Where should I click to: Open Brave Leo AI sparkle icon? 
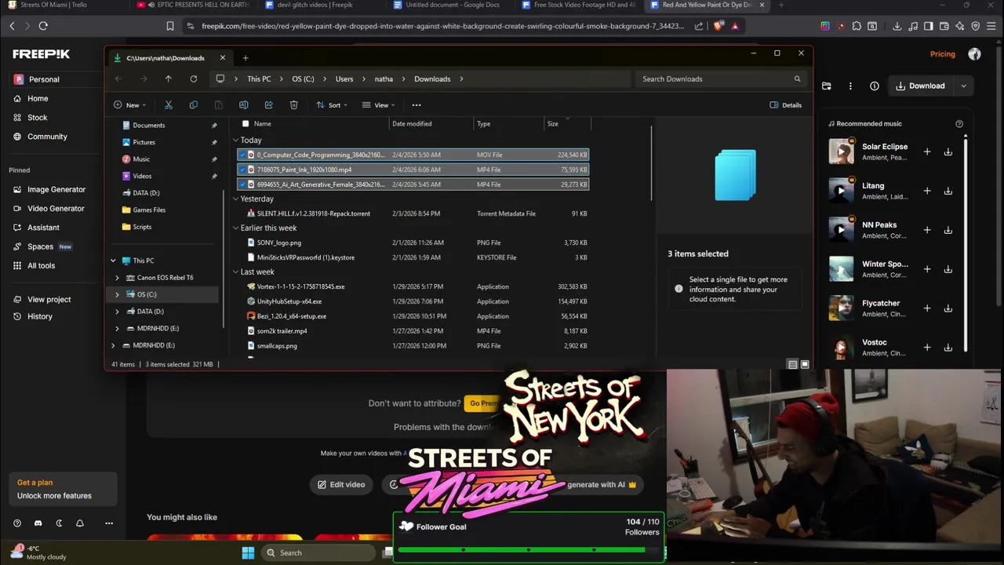(x=959, y=26)
